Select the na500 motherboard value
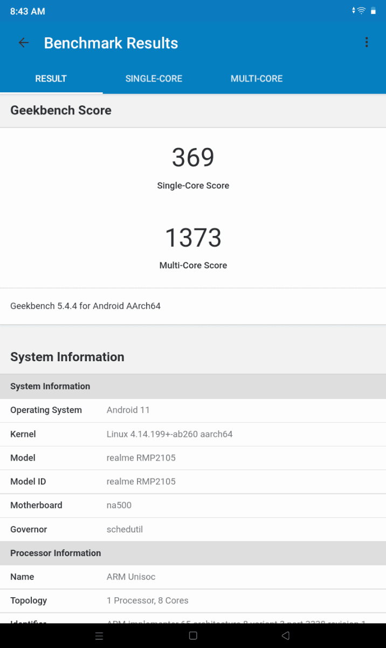 119,505
